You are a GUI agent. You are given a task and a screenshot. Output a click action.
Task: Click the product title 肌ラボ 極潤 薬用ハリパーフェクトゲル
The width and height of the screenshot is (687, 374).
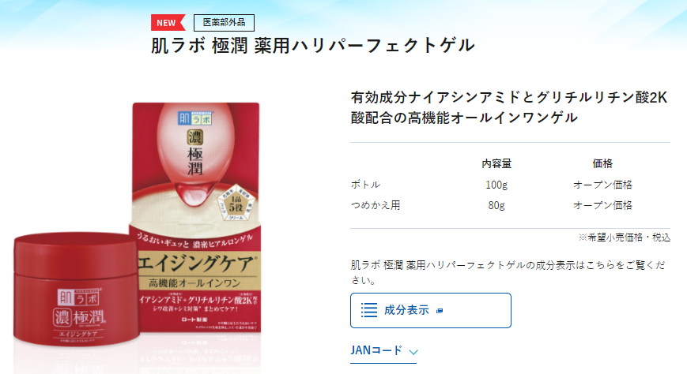pos(313,46)
